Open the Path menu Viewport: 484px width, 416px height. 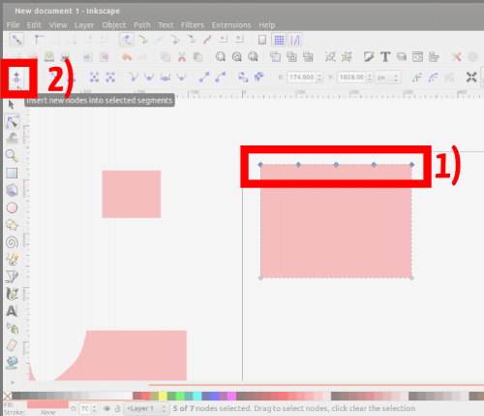tap(142, 25)
